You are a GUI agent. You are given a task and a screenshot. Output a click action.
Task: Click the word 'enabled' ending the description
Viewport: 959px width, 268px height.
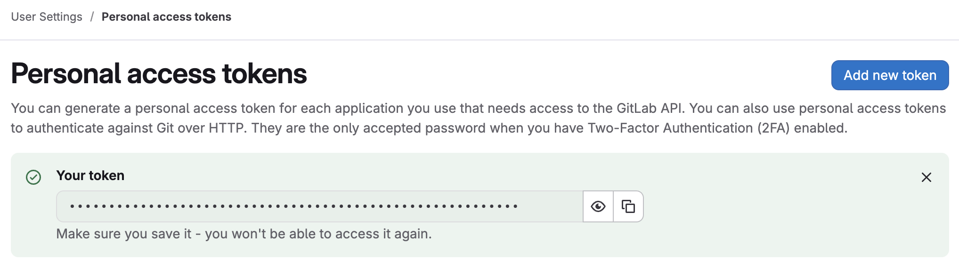(820, 128)
